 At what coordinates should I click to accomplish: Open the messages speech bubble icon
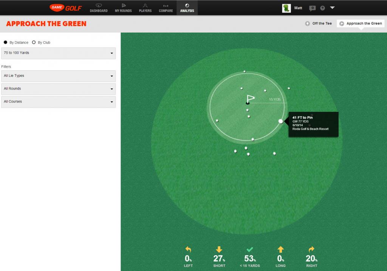[312, 8]
